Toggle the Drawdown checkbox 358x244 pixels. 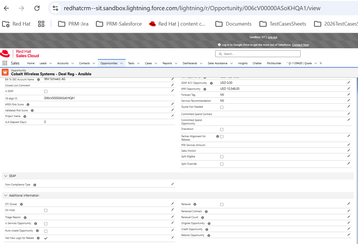point(222,130)
